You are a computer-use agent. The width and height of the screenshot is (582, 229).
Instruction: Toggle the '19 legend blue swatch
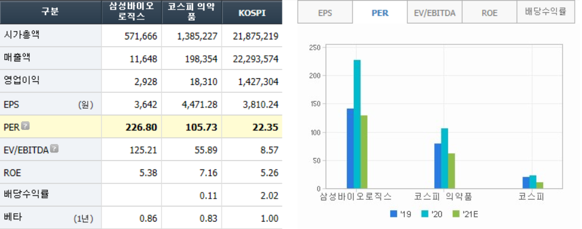[394, 214]
